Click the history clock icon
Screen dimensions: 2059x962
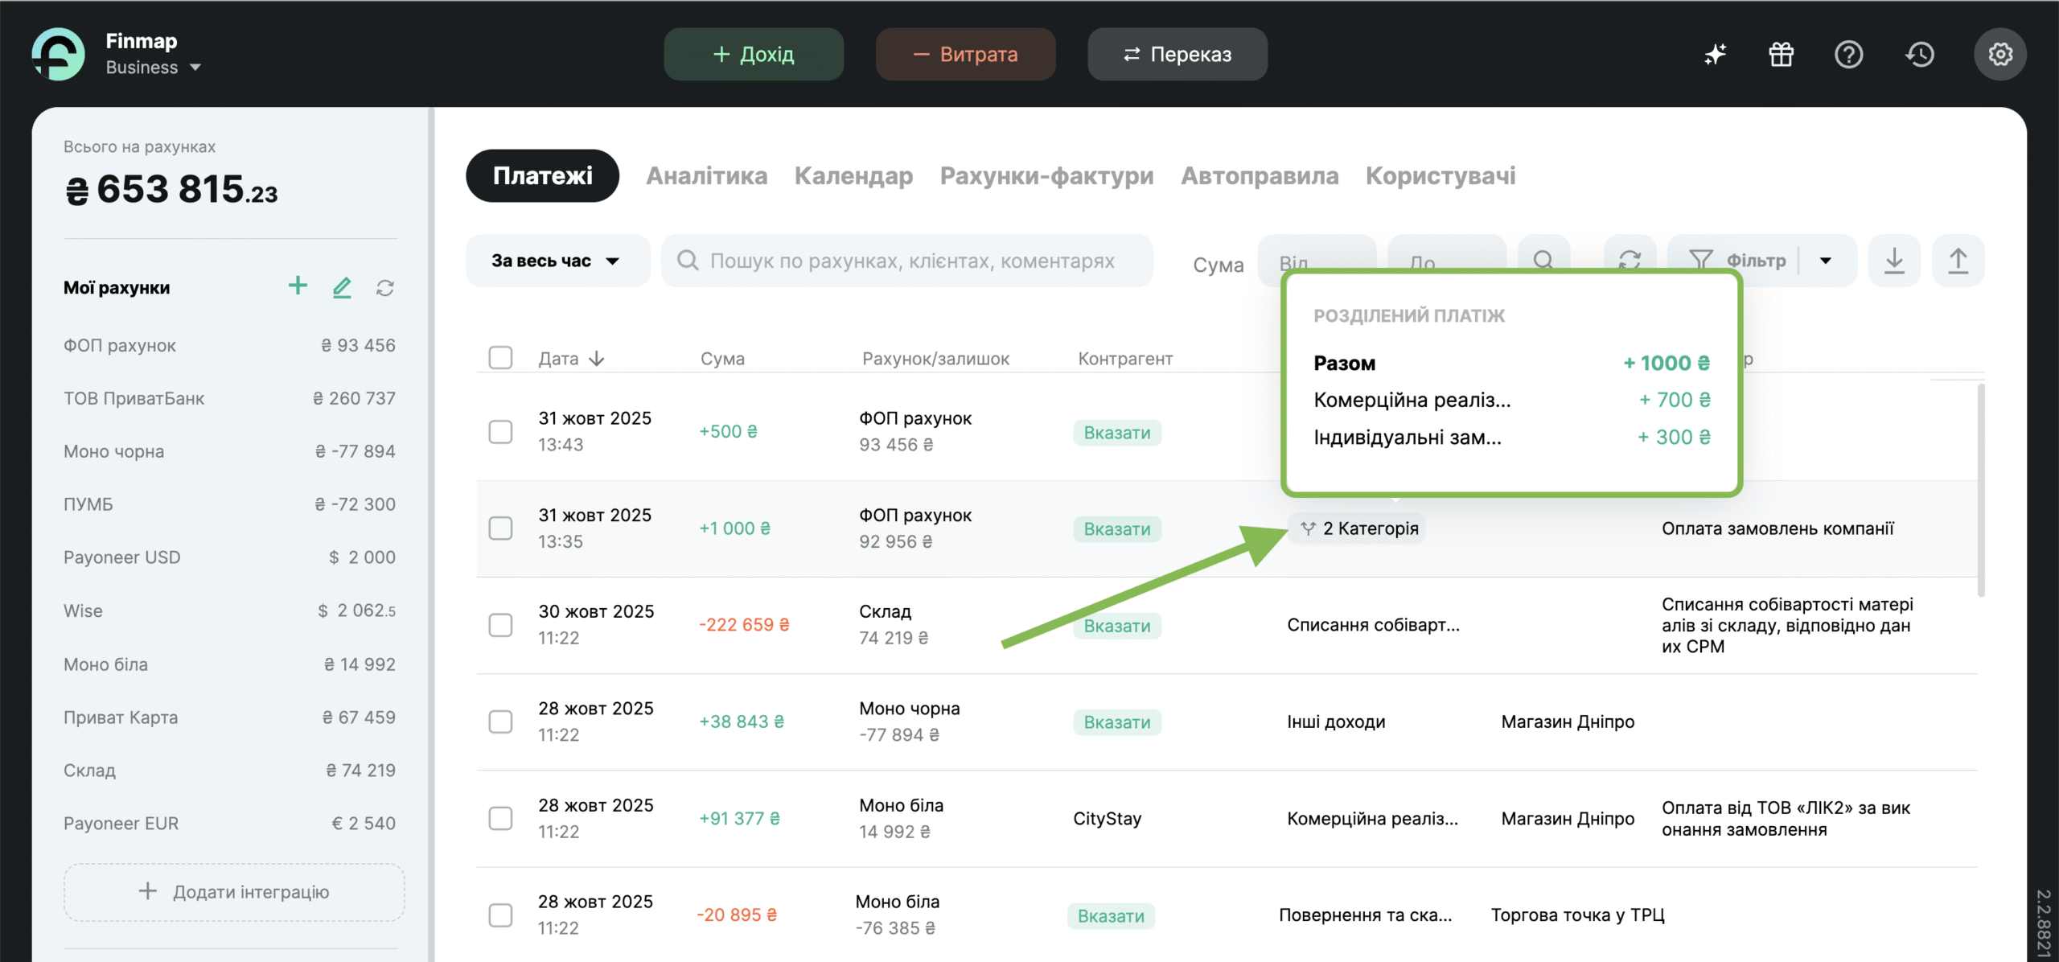pyautogui.click(x=1920, y=55)
